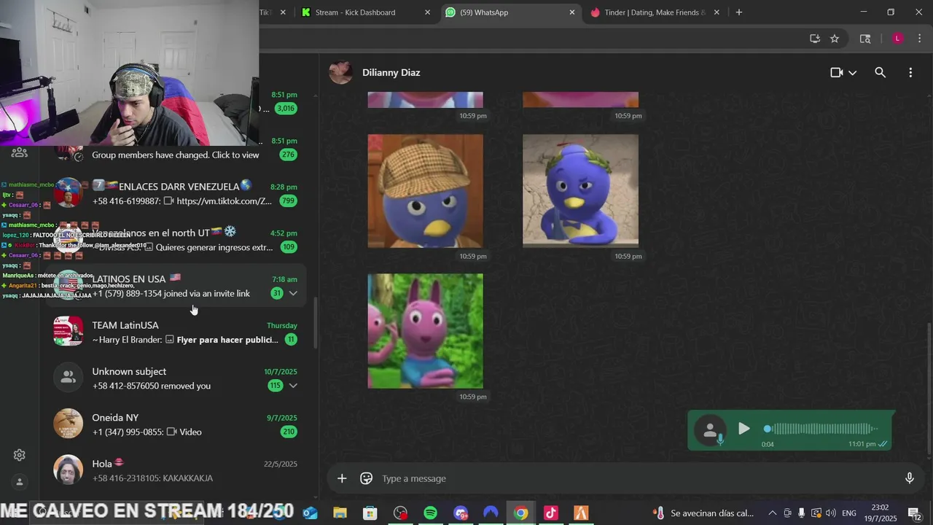Open the Dilianny Diaz contact name header
This screenshot has width=933, height=525.
pyautogui.click(x=391, y=72)
